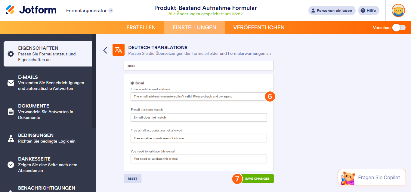Select the Einstellungen tab

[194, 28]
